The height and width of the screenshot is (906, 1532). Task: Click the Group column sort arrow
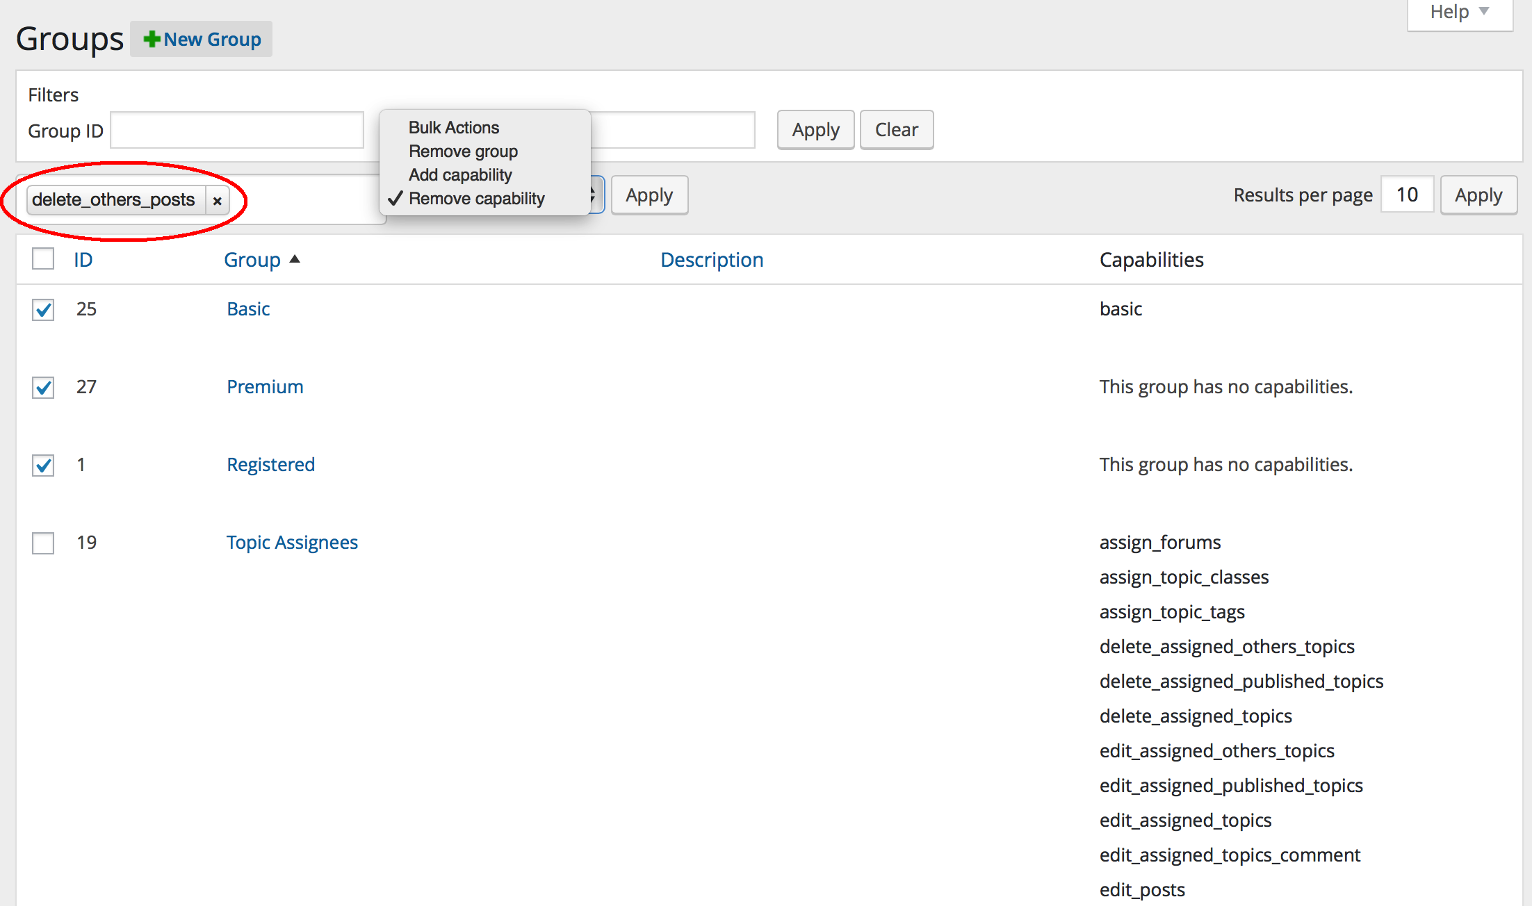pos(295,259)
